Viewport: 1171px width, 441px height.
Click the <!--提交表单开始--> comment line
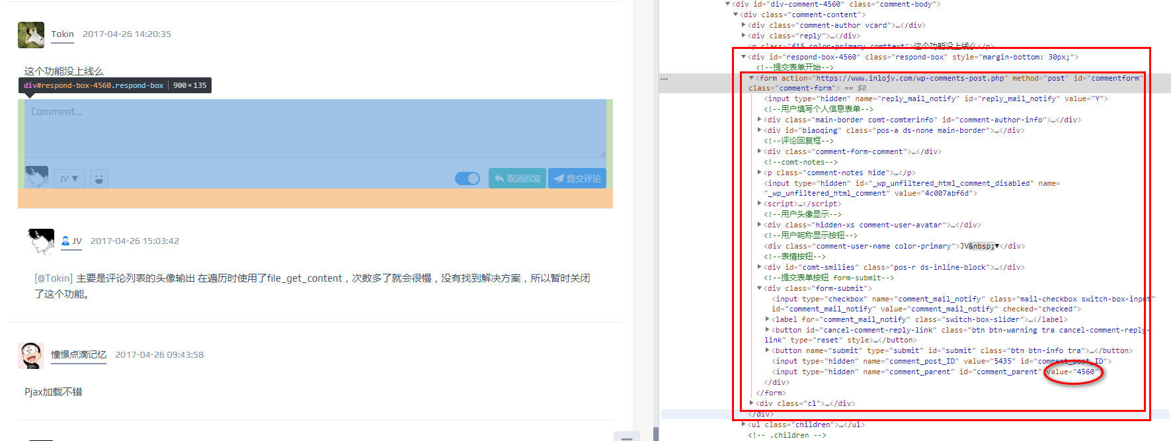(x=795, y=67)
